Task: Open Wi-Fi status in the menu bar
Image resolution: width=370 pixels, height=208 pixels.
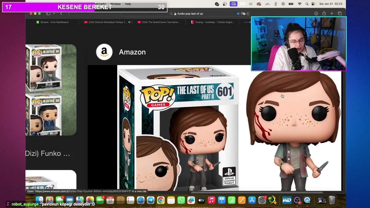Action: coord(300,4)
